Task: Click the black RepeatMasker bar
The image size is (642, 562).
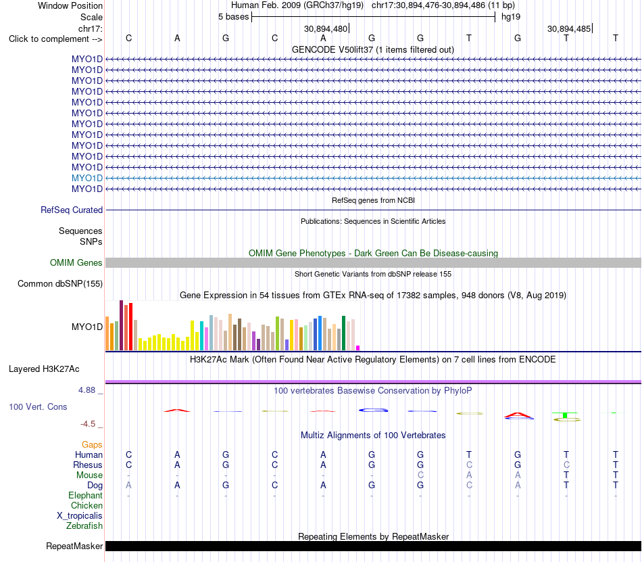Action: click(x=373, y=546)
